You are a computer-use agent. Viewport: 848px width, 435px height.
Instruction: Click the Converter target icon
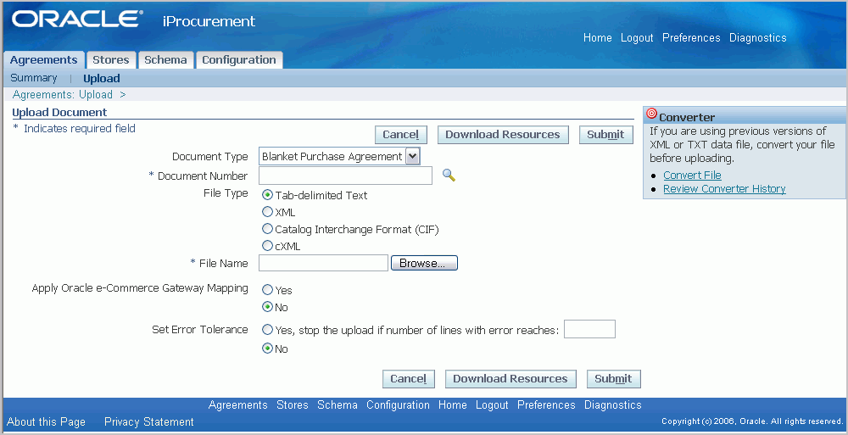pos(651,114)
